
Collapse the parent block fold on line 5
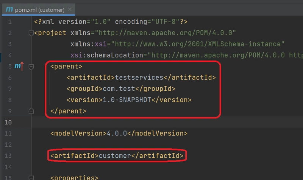[31, 67]
